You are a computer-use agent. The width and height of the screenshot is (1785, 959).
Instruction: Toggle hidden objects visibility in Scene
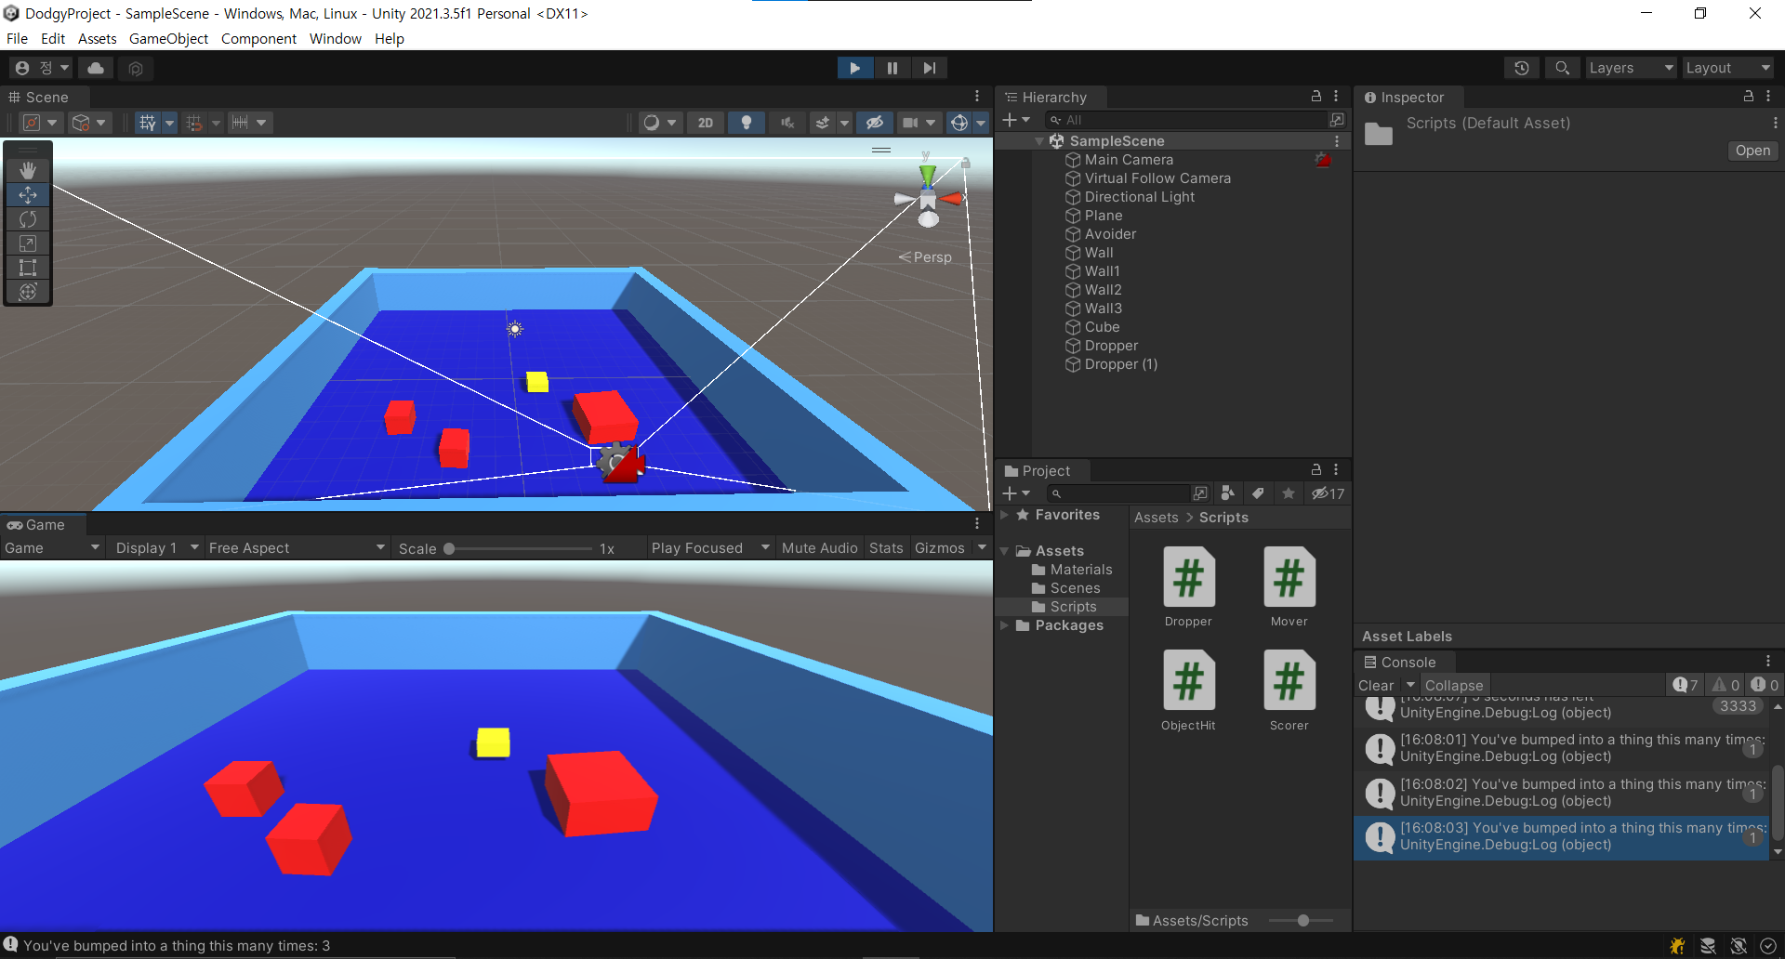875,123
